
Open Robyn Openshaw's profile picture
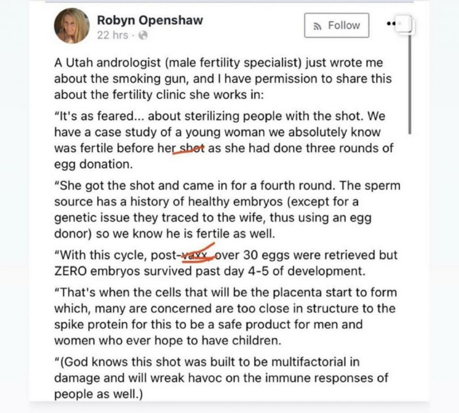tap(72, 26)
